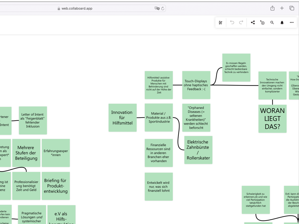This screenshot has height=224, width=299.
Task: Select the 'Innovation für Hilfsmittel' sticky note
Action: point(122,117)
